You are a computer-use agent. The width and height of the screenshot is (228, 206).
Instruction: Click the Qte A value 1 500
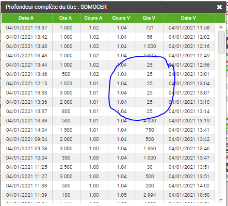pyautogui.click(x=66, y=130)
